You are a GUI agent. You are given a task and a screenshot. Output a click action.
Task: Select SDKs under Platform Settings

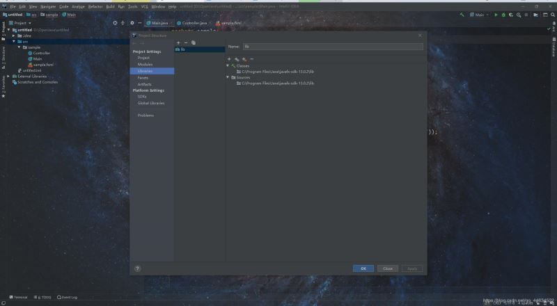click(x=142, y=97)
